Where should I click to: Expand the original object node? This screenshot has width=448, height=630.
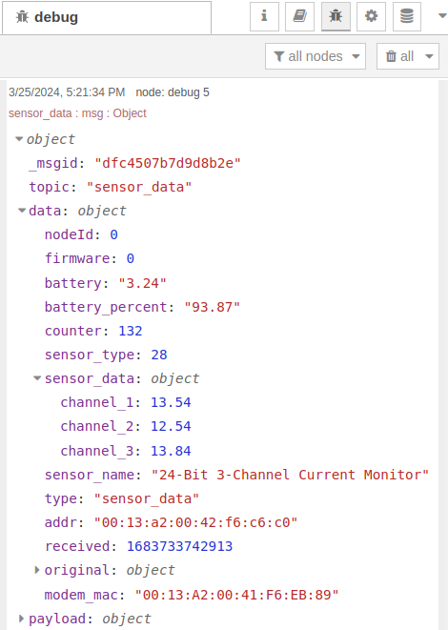(37, 570)
